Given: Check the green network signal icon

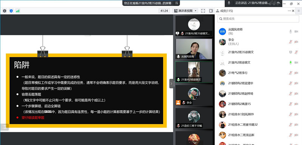Looking at the screenshot, I should [18, 11].
